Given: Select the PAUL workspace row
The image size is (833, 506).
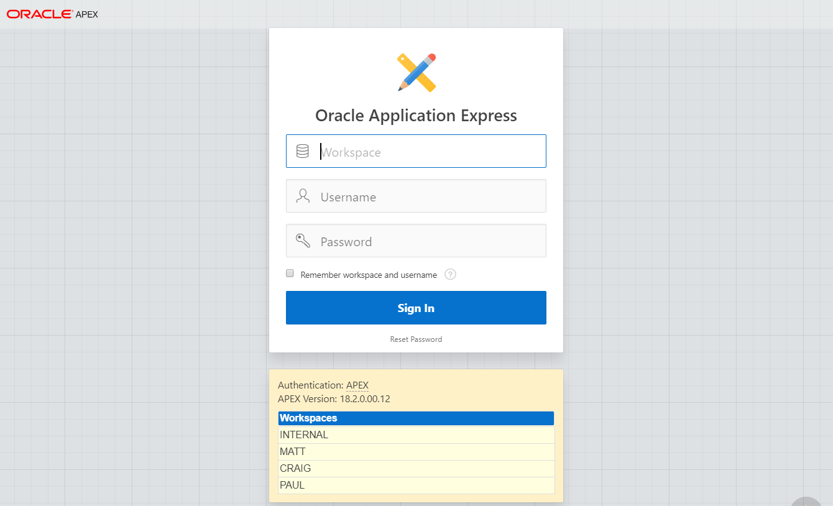Looking at the screenshot, I should [x=416, y=485].
